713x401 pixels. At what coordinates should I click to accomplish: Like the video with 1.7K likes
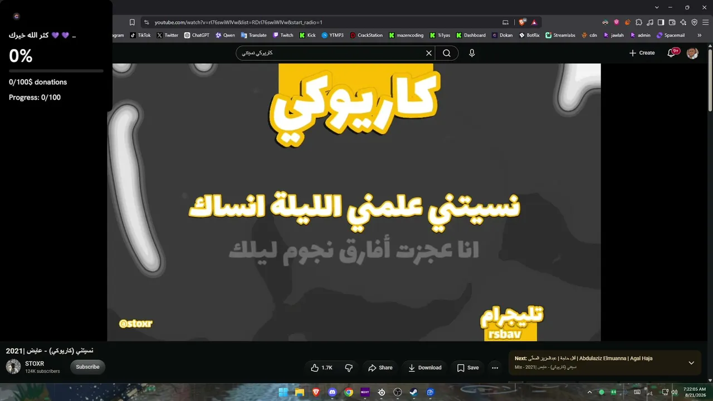[321, 368]
